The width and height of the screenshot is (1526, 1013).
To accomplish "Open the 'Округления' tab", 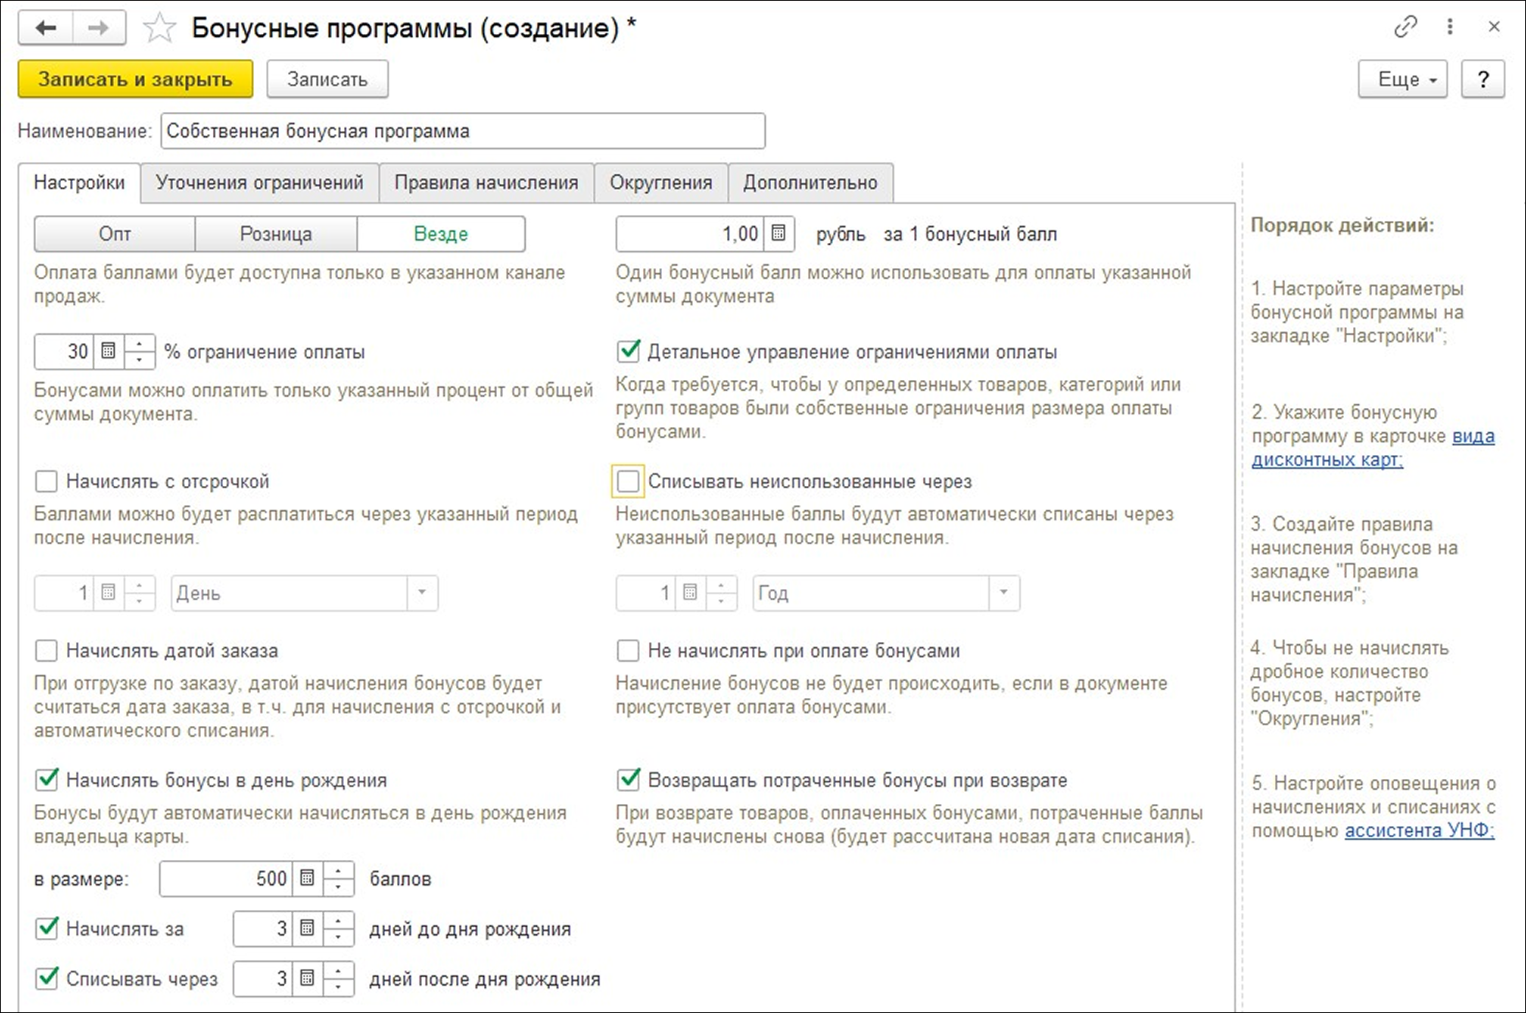I will (661, 183).
